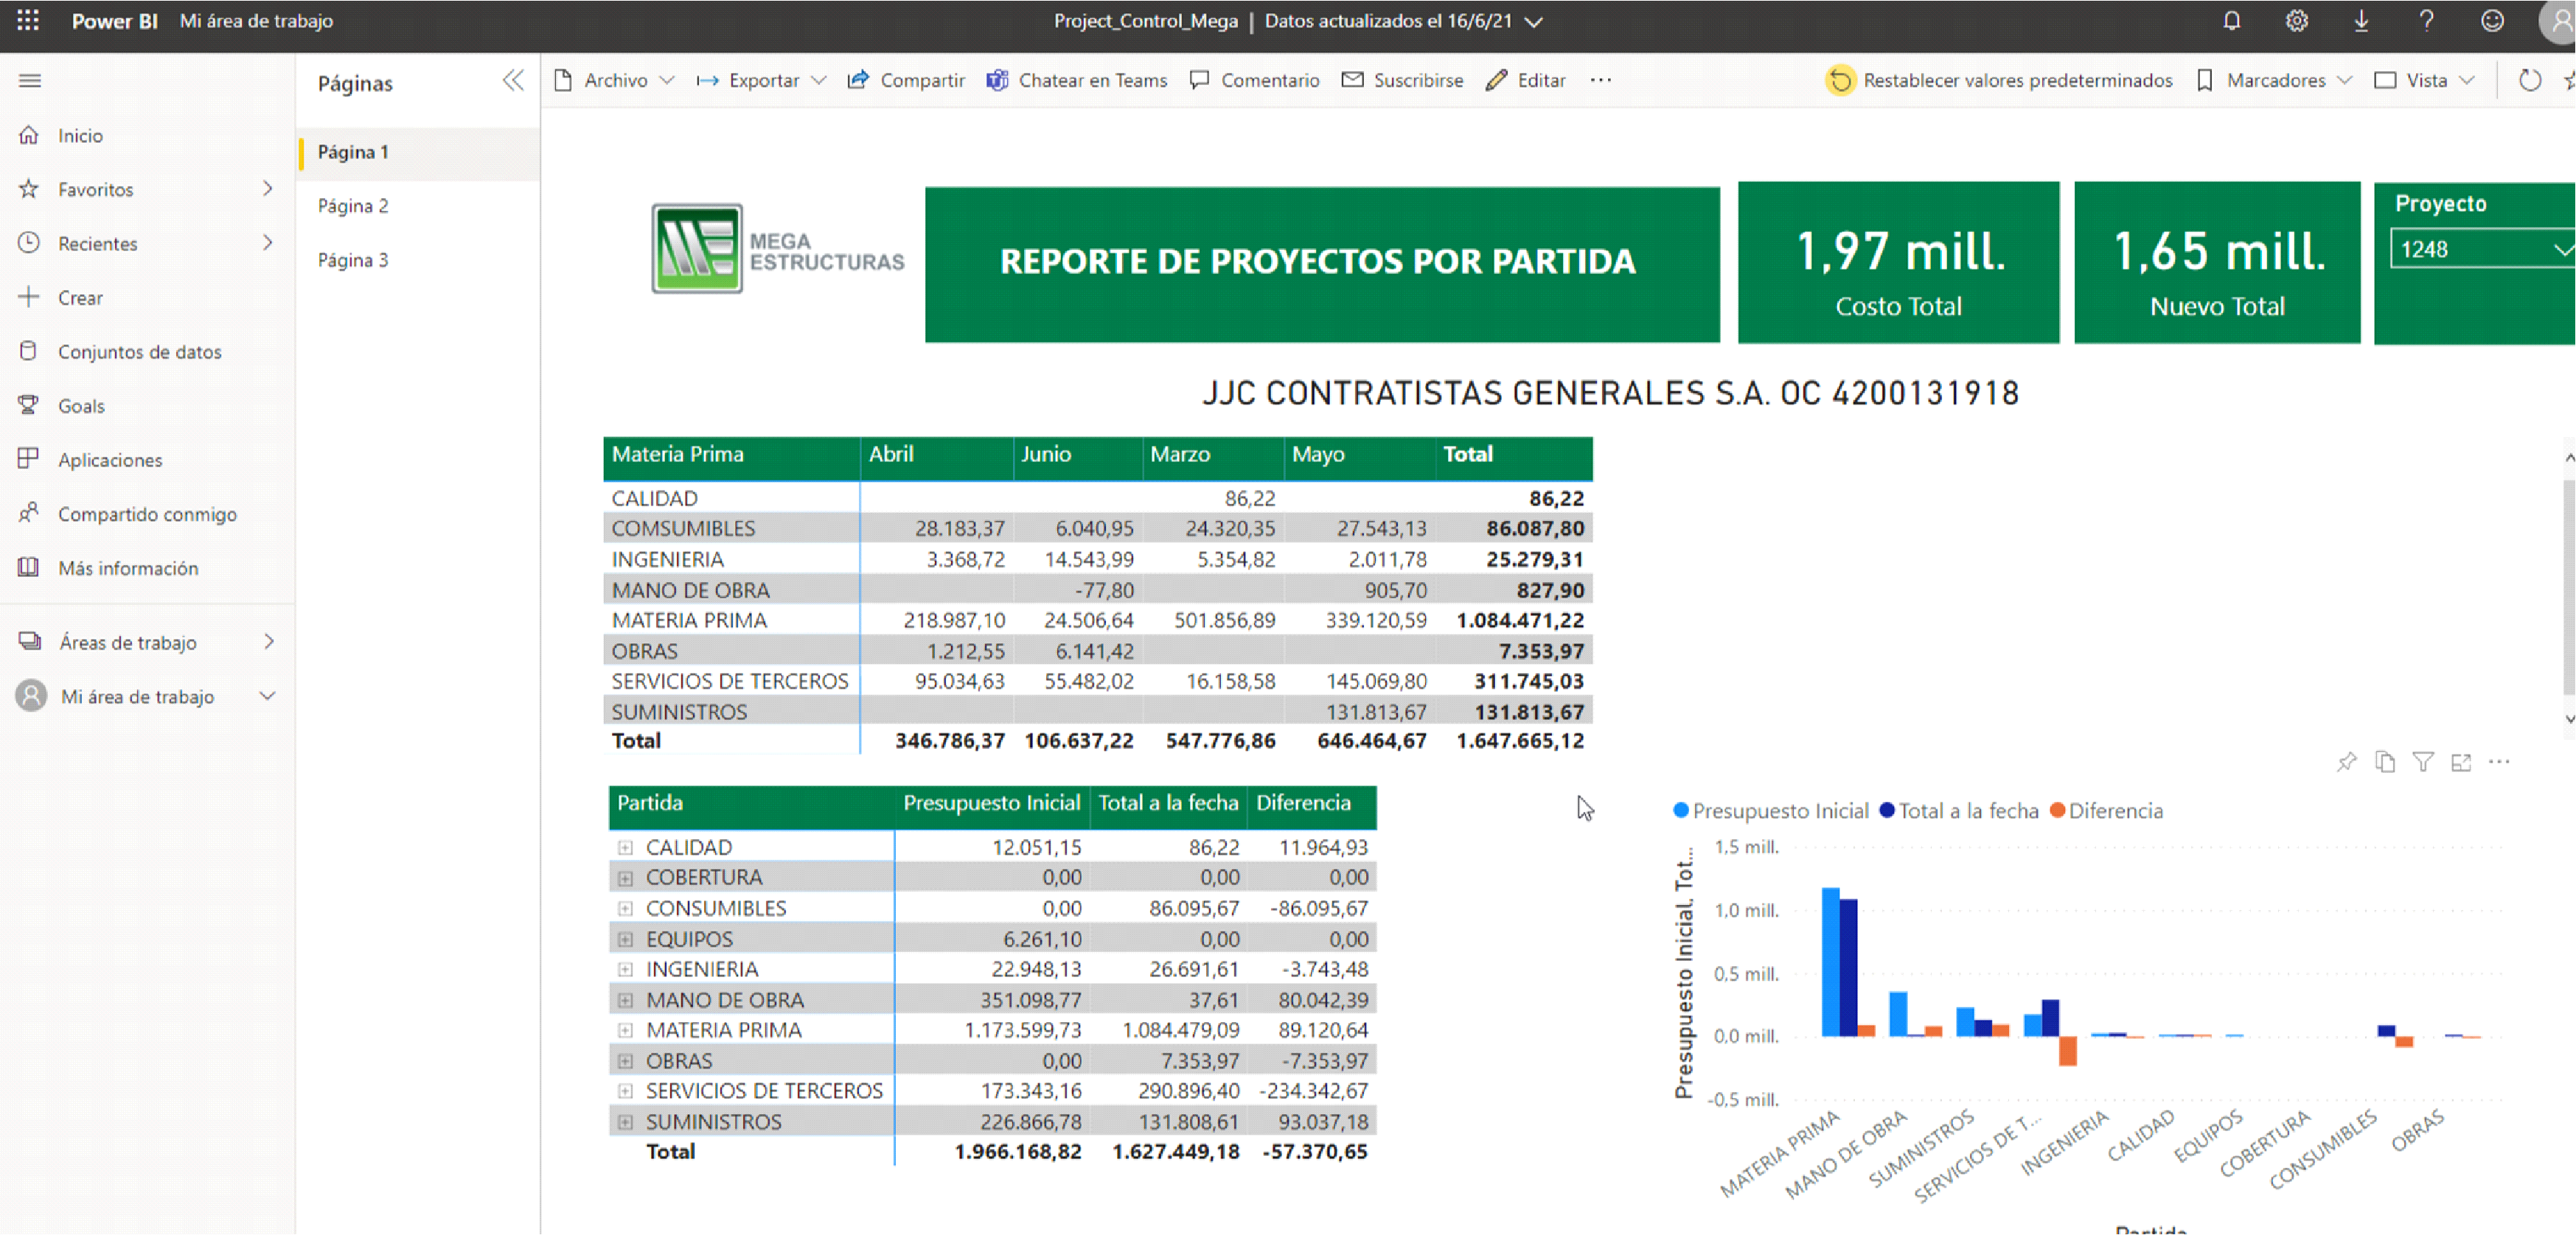Toggle Presupuesto Inicial legend swatch
Screen dimensions: 2576x1235
(x=1681, y=811)
